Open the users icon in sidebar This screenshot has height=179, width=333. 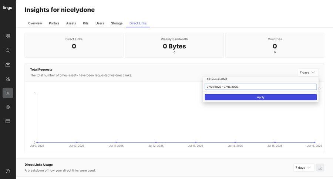tap(8, 79)
